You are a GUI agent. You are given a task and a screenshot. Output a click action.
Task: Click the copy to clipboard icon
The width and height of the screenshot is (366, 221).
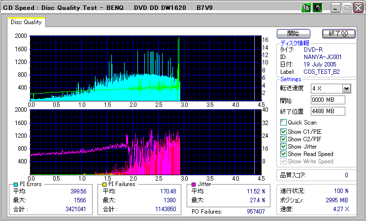306,8
